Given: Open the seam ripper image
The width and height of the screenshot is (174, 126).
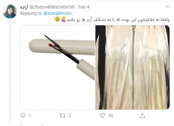Looking at the screenshot, I should tap(58, 67).
